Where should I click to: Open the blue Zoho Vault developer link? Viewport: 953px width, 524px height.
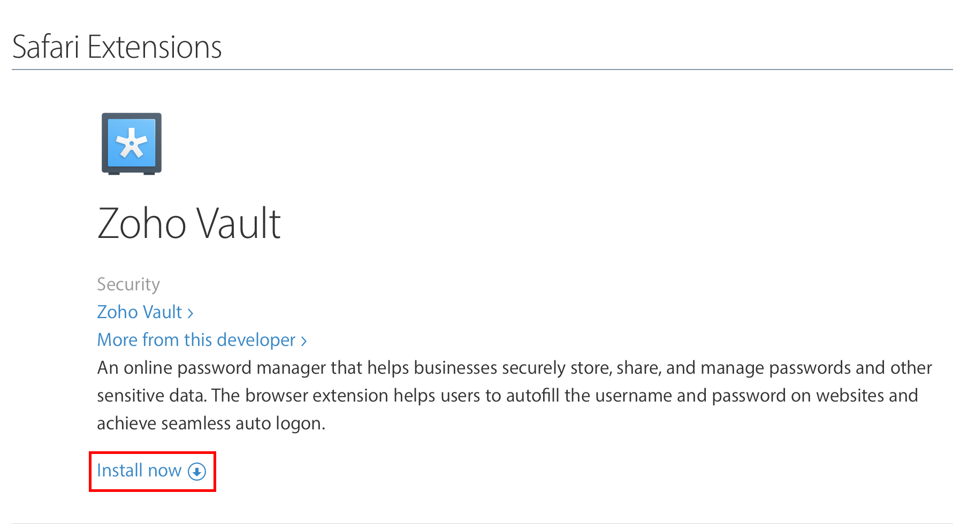point(140,312)
